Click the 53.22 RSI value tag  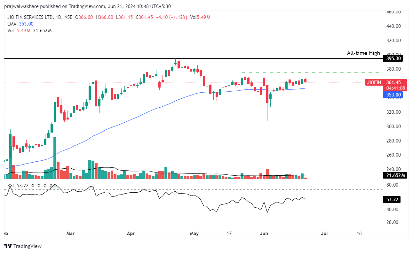tap(392, 200)
